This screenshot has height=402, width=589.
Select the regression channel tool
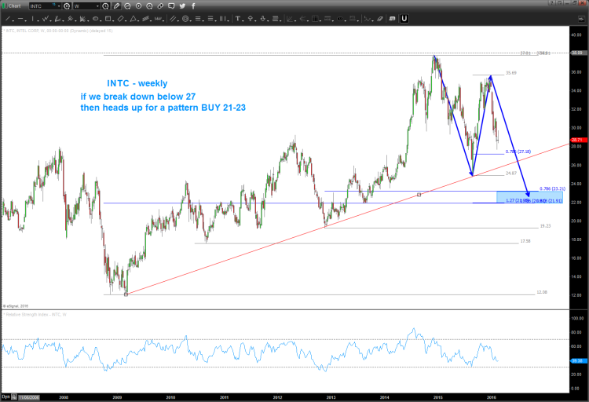coord(146,18)
